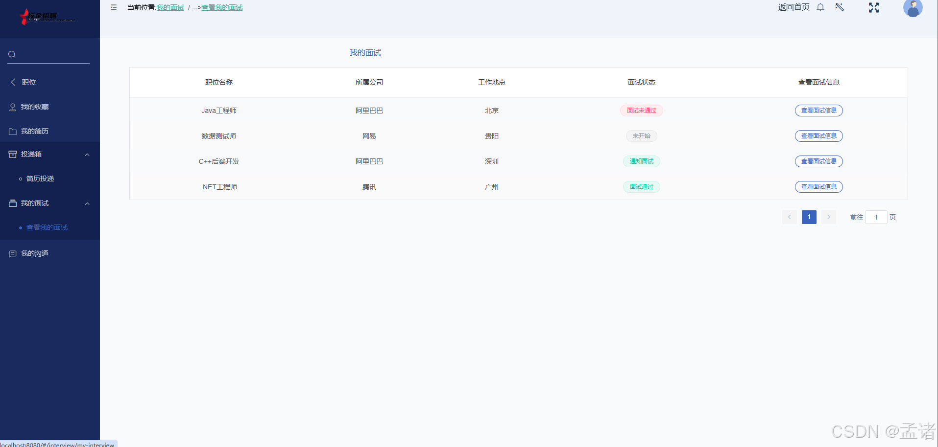The image size is (938, 447).
Task: Click C++后端开发 job name cell
Action: (x=219, y=161)
